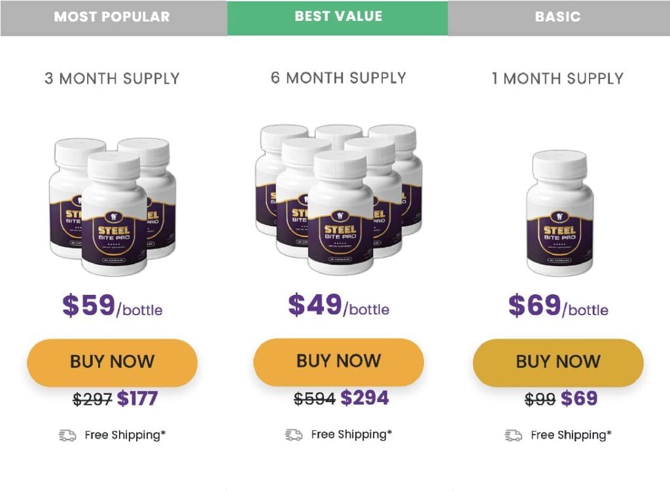
Task: Select the six-bottle Steel Bite Pro image
Action: coord(339,199)
